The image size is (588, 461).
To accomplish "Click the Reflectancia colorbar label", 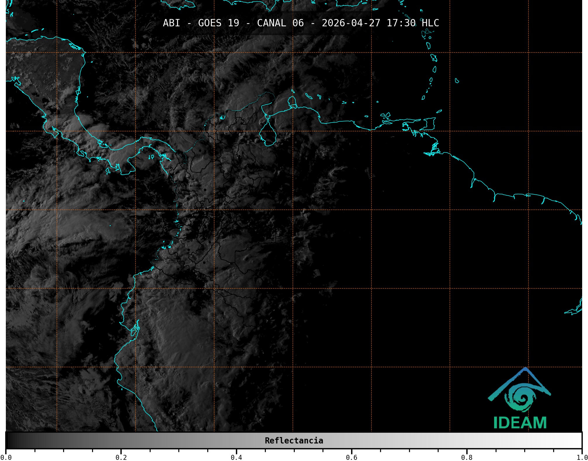I will click(x=294, y=441).
